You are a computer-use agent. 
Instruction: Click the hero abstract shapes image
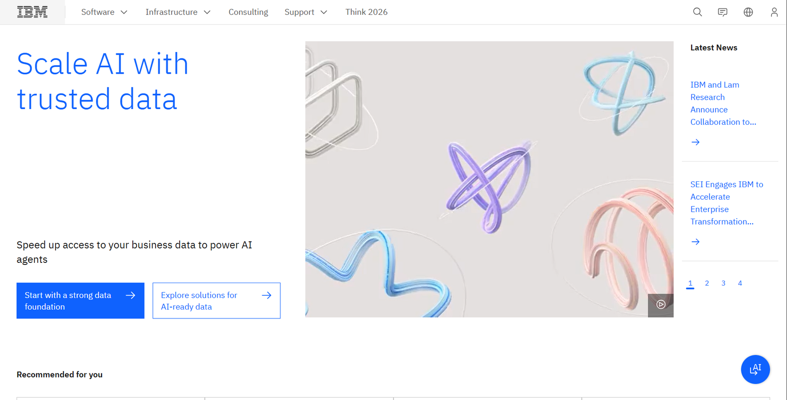489,179
